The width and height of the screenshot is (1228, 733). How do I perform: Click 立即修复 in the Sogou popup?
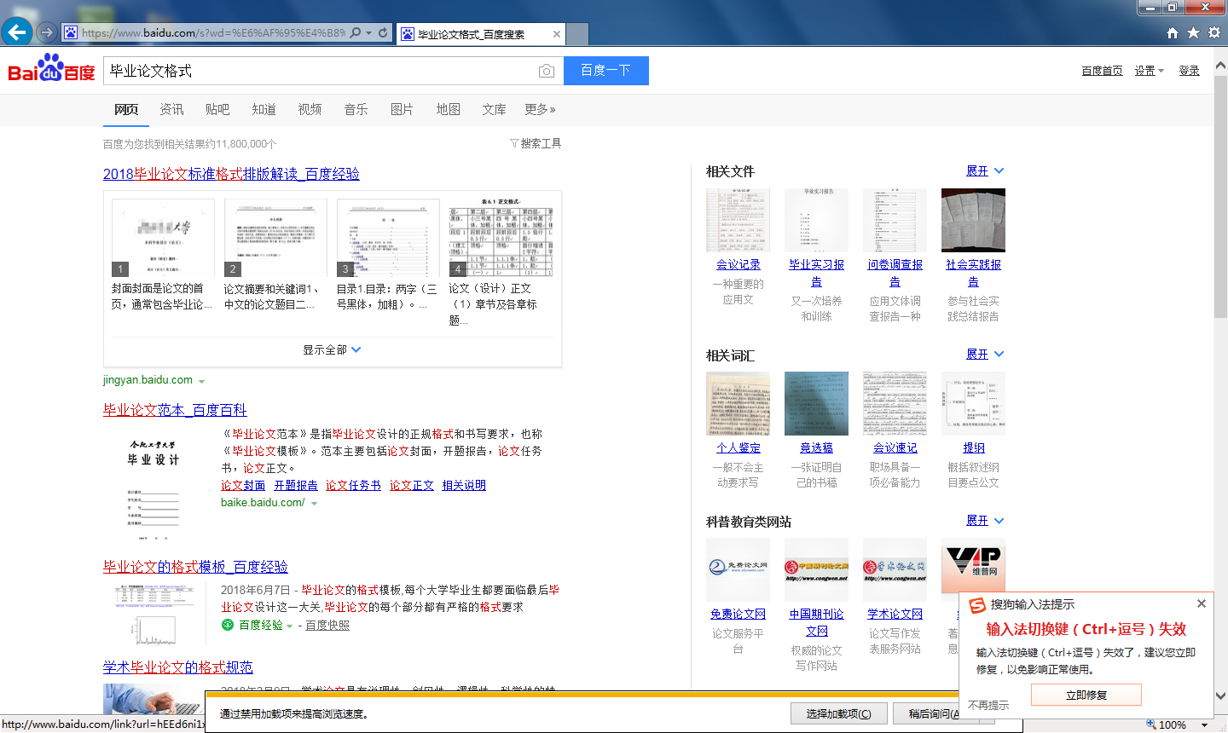point(1086,695)
